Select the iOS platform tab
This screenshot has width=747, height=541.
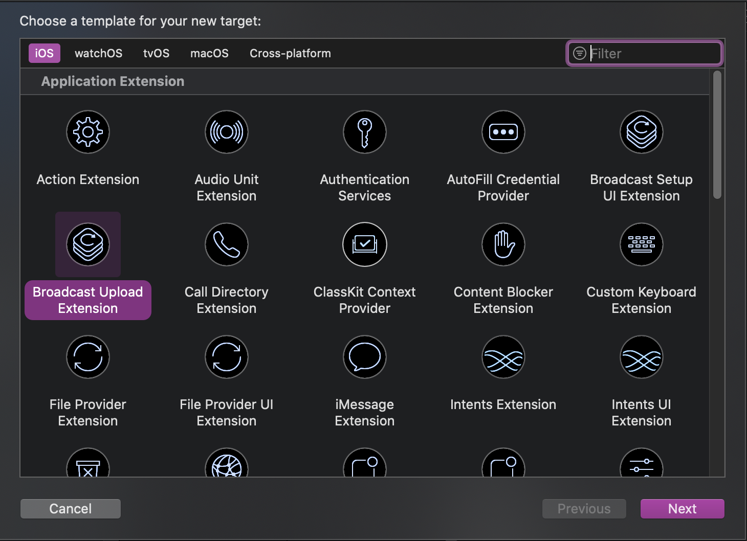[44, 53]
